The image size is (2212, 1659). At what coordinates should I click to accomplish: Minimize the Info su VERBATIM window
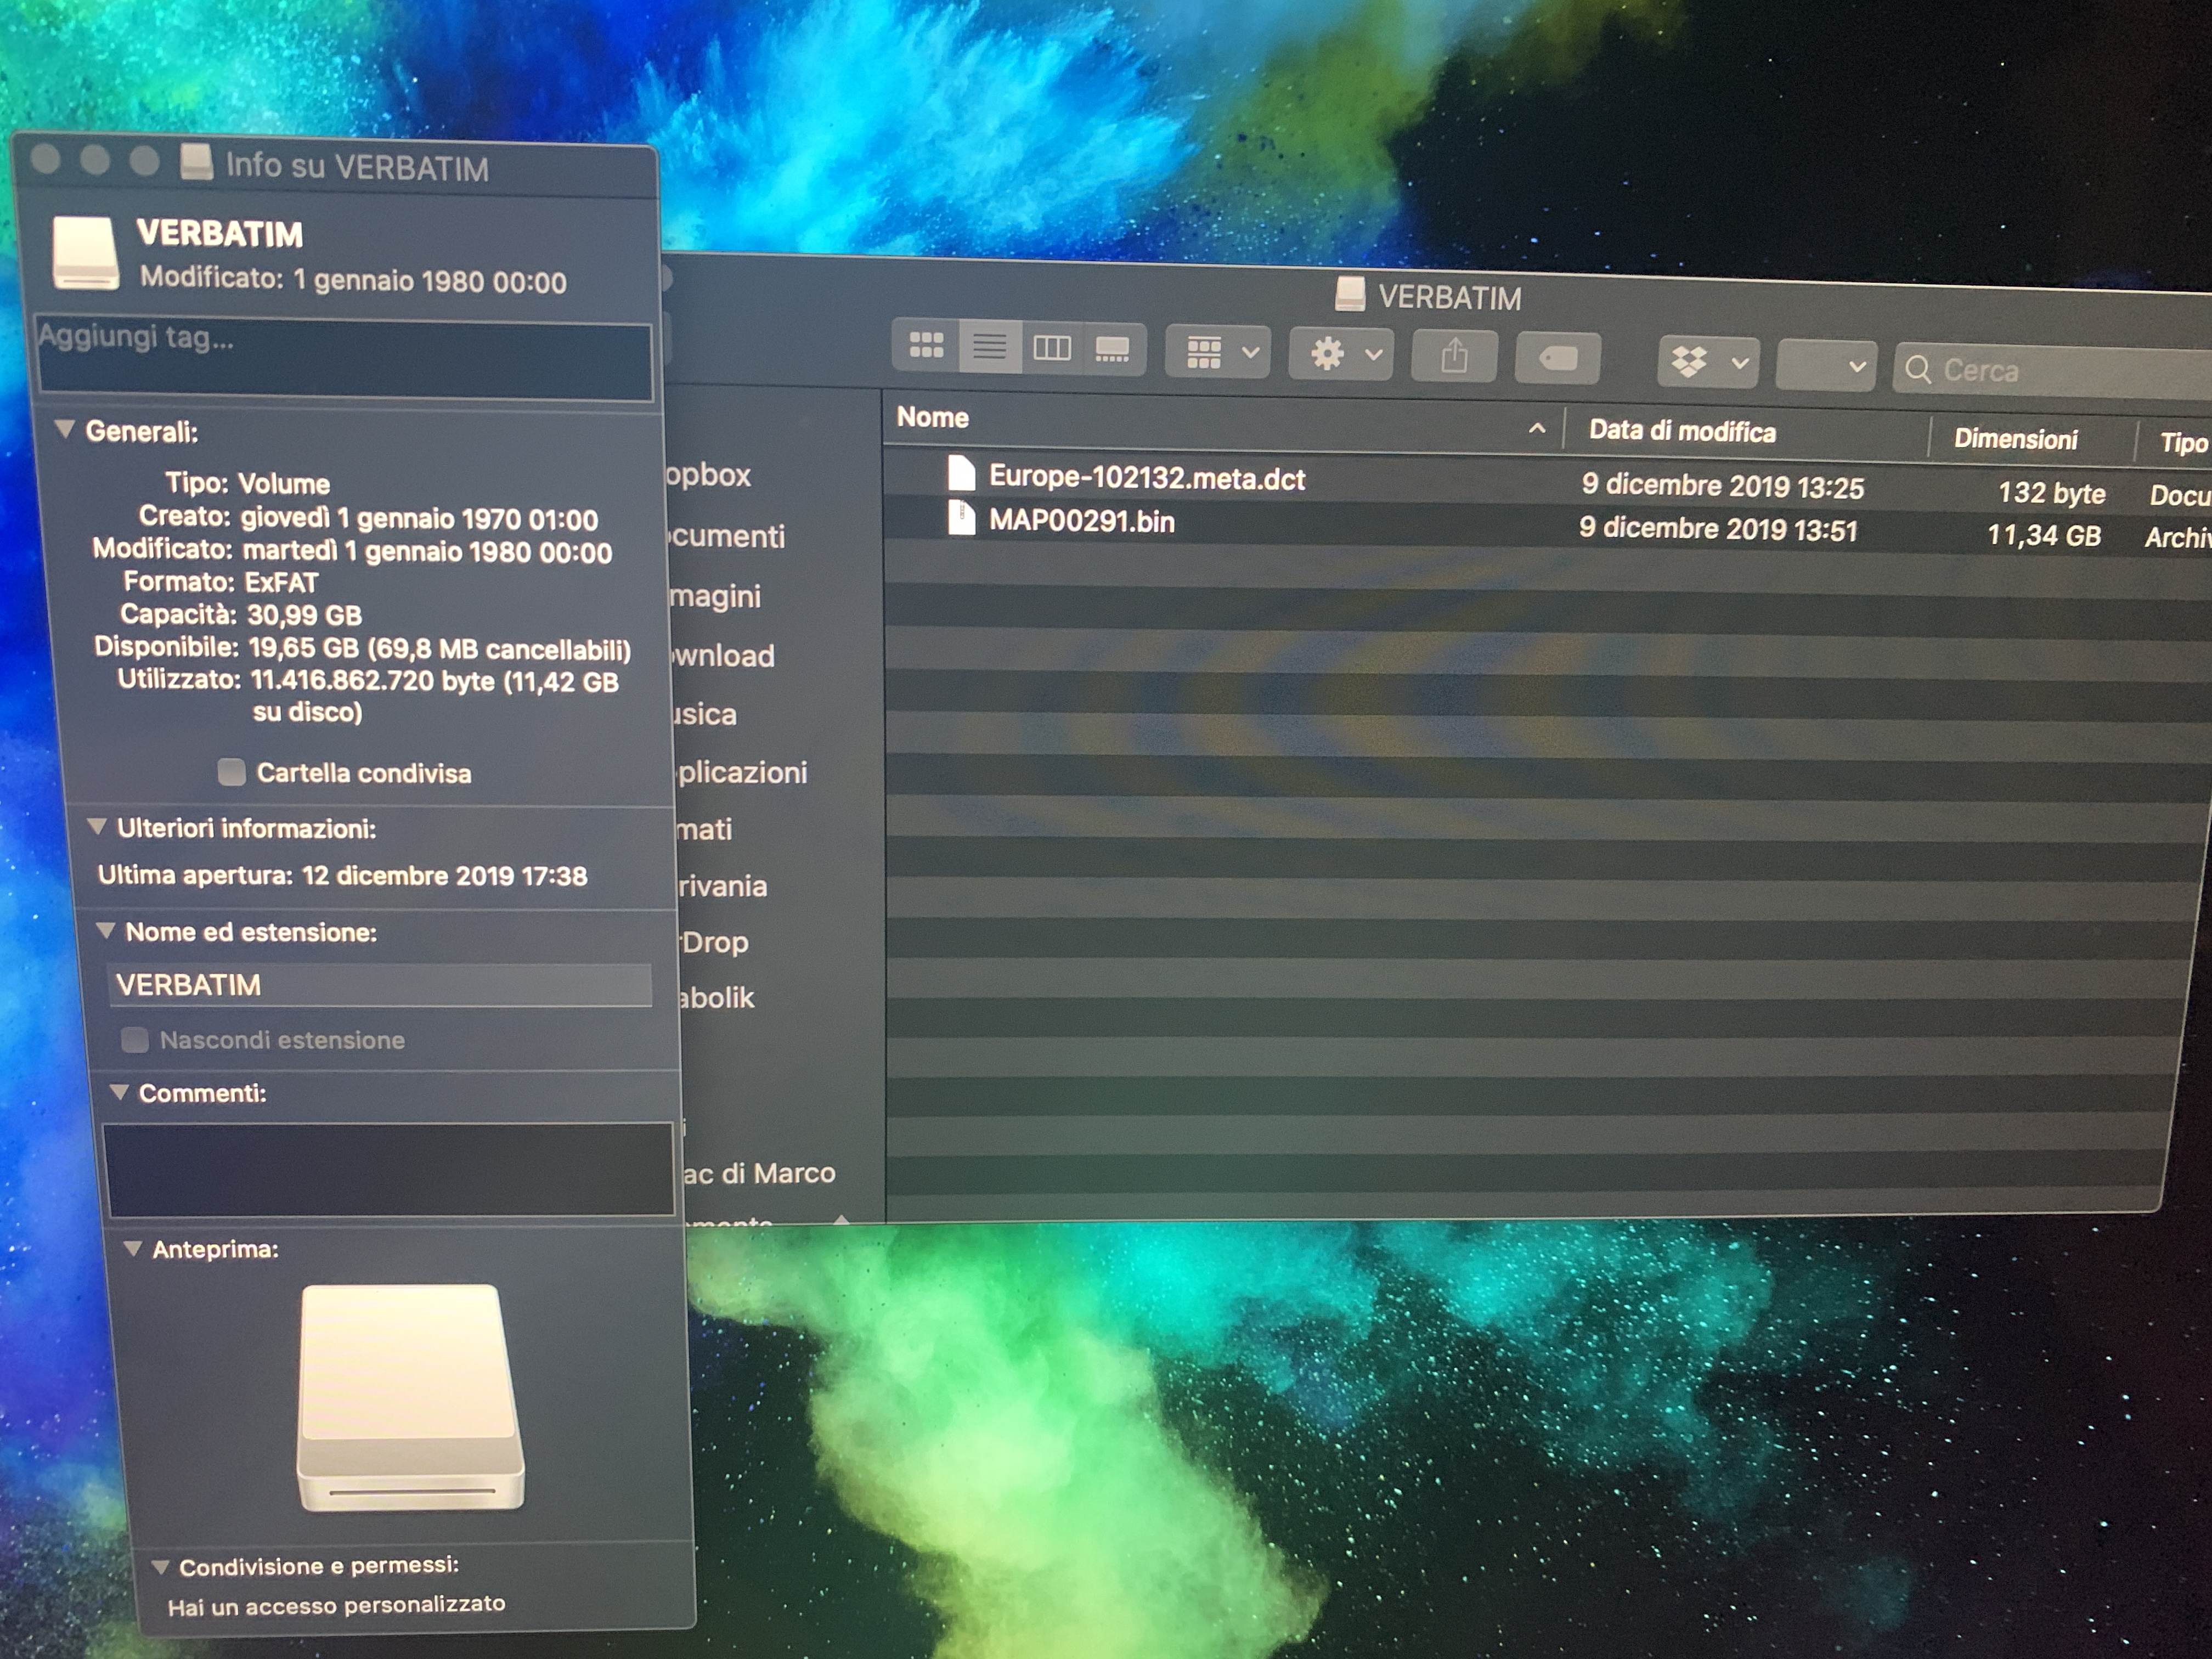coord(95,159)
